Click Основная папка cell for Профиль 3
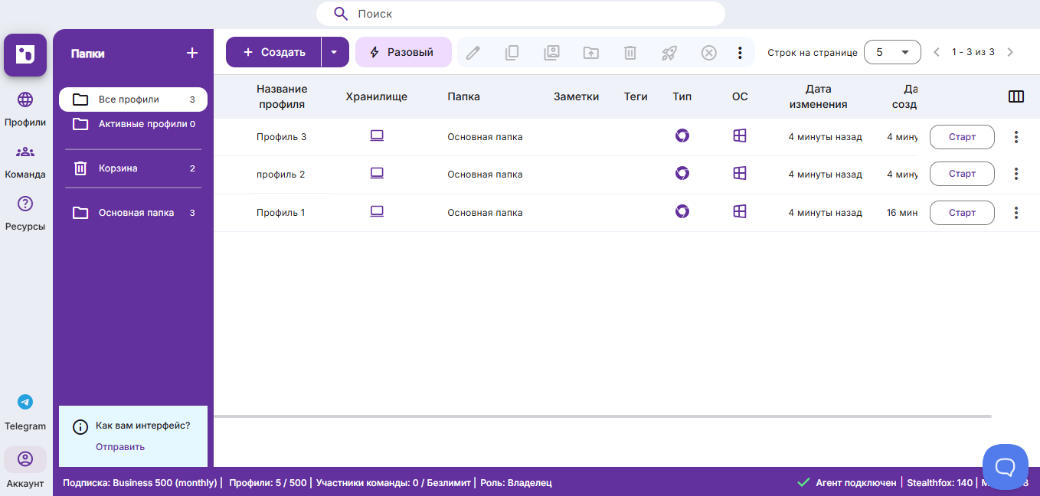Image resolution: width=1040 pixels, height=496 pixels. (486, 137)
